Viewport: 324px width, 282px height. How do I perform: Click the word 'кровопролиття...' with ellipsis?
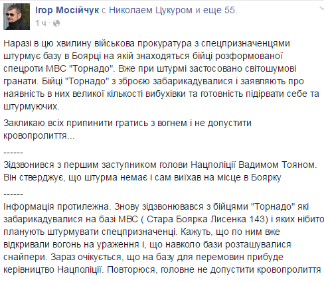coord(39,136)
